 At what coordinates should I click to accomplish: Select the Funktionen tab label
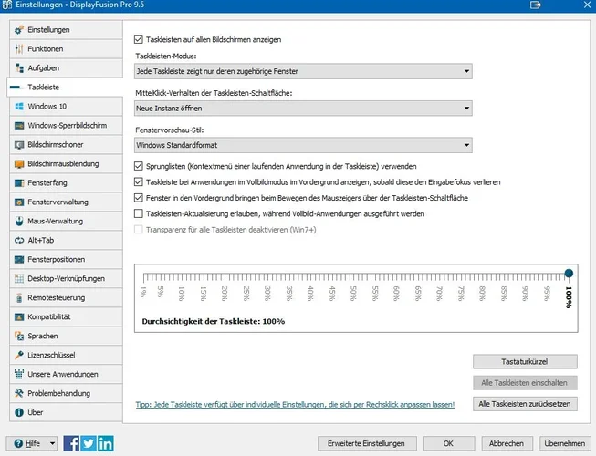click(x=46, y=49)
